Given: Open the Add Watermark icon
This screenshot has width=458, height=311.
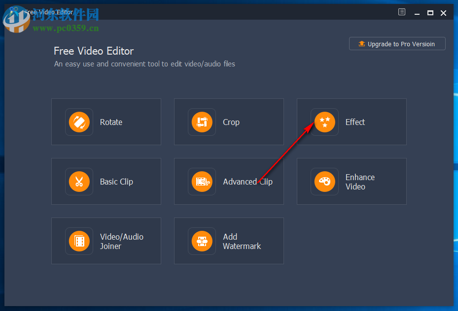Looking at the screenshot, I should tap(202, 241).
